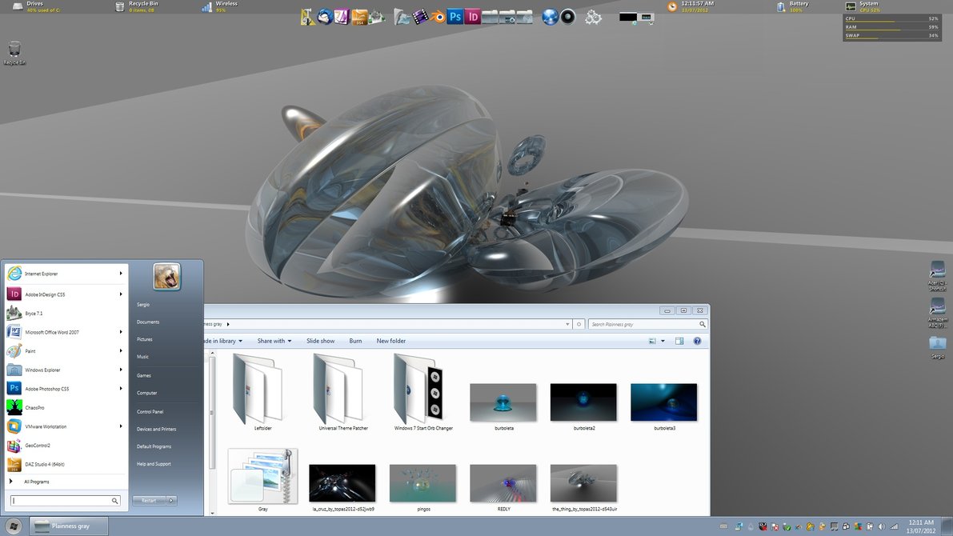Image resolution: width=953 pixels, height=536 pixels.
Task: Launch Bryce 7.1 from Start menu
Action: click(34, 314)
